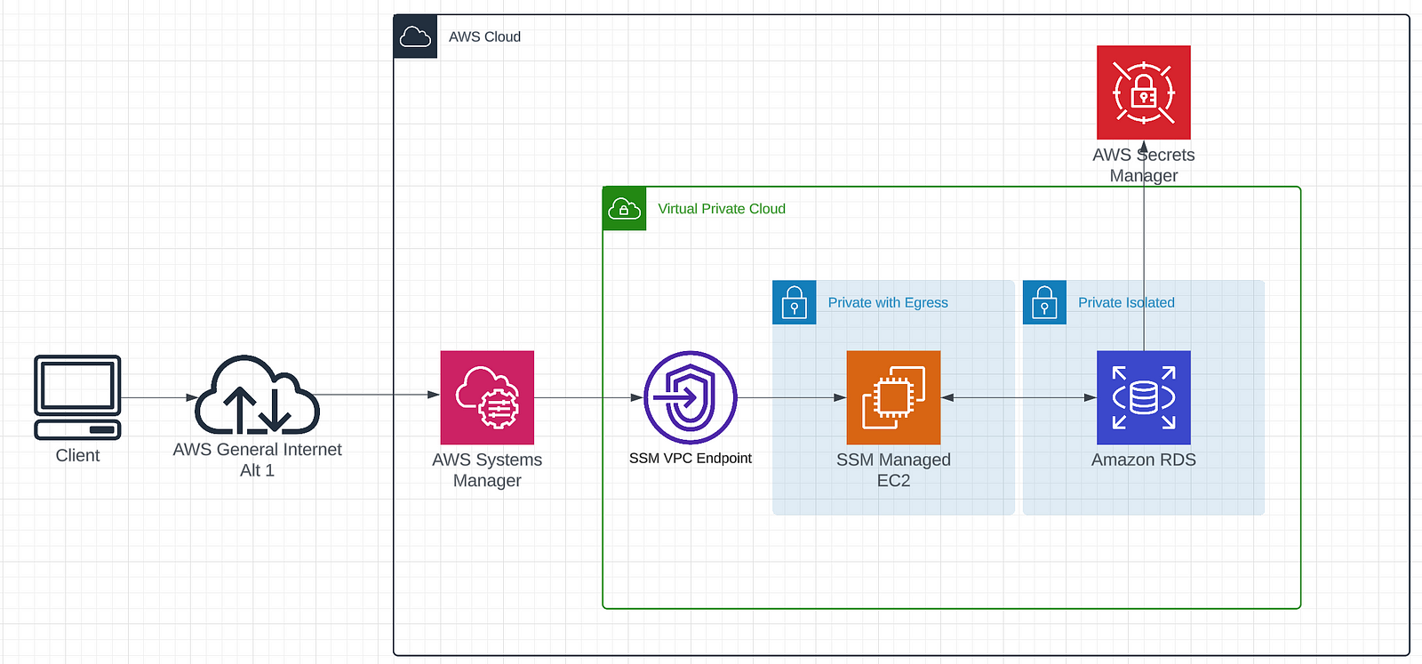Select the SSM VPC Endpoint shield icon
The image size is (1422, 664).
pyautogui.click(x=691, y=397)
